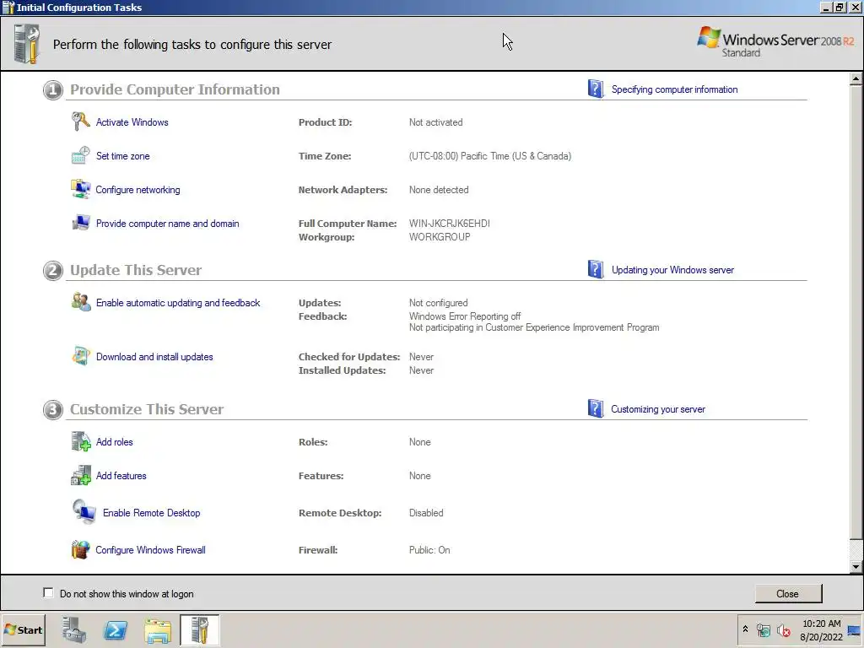
Task: Open Download and install updates link
Action: (154, 357)
